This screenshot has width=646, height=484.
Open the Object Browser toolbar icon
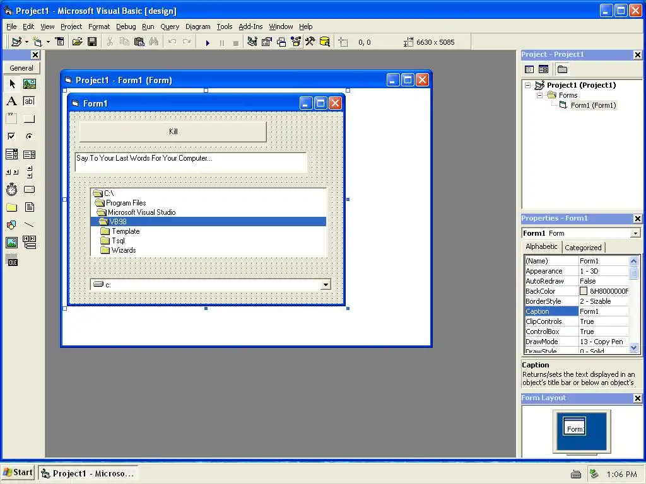pos(296,42)
